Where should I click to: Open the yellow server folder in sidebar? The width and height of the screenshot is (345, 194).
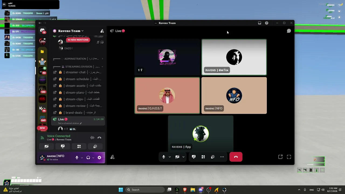click(42, 51)
